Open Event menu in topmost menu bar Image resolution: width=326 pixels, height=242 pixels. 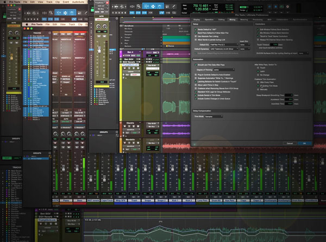point(66,2)
